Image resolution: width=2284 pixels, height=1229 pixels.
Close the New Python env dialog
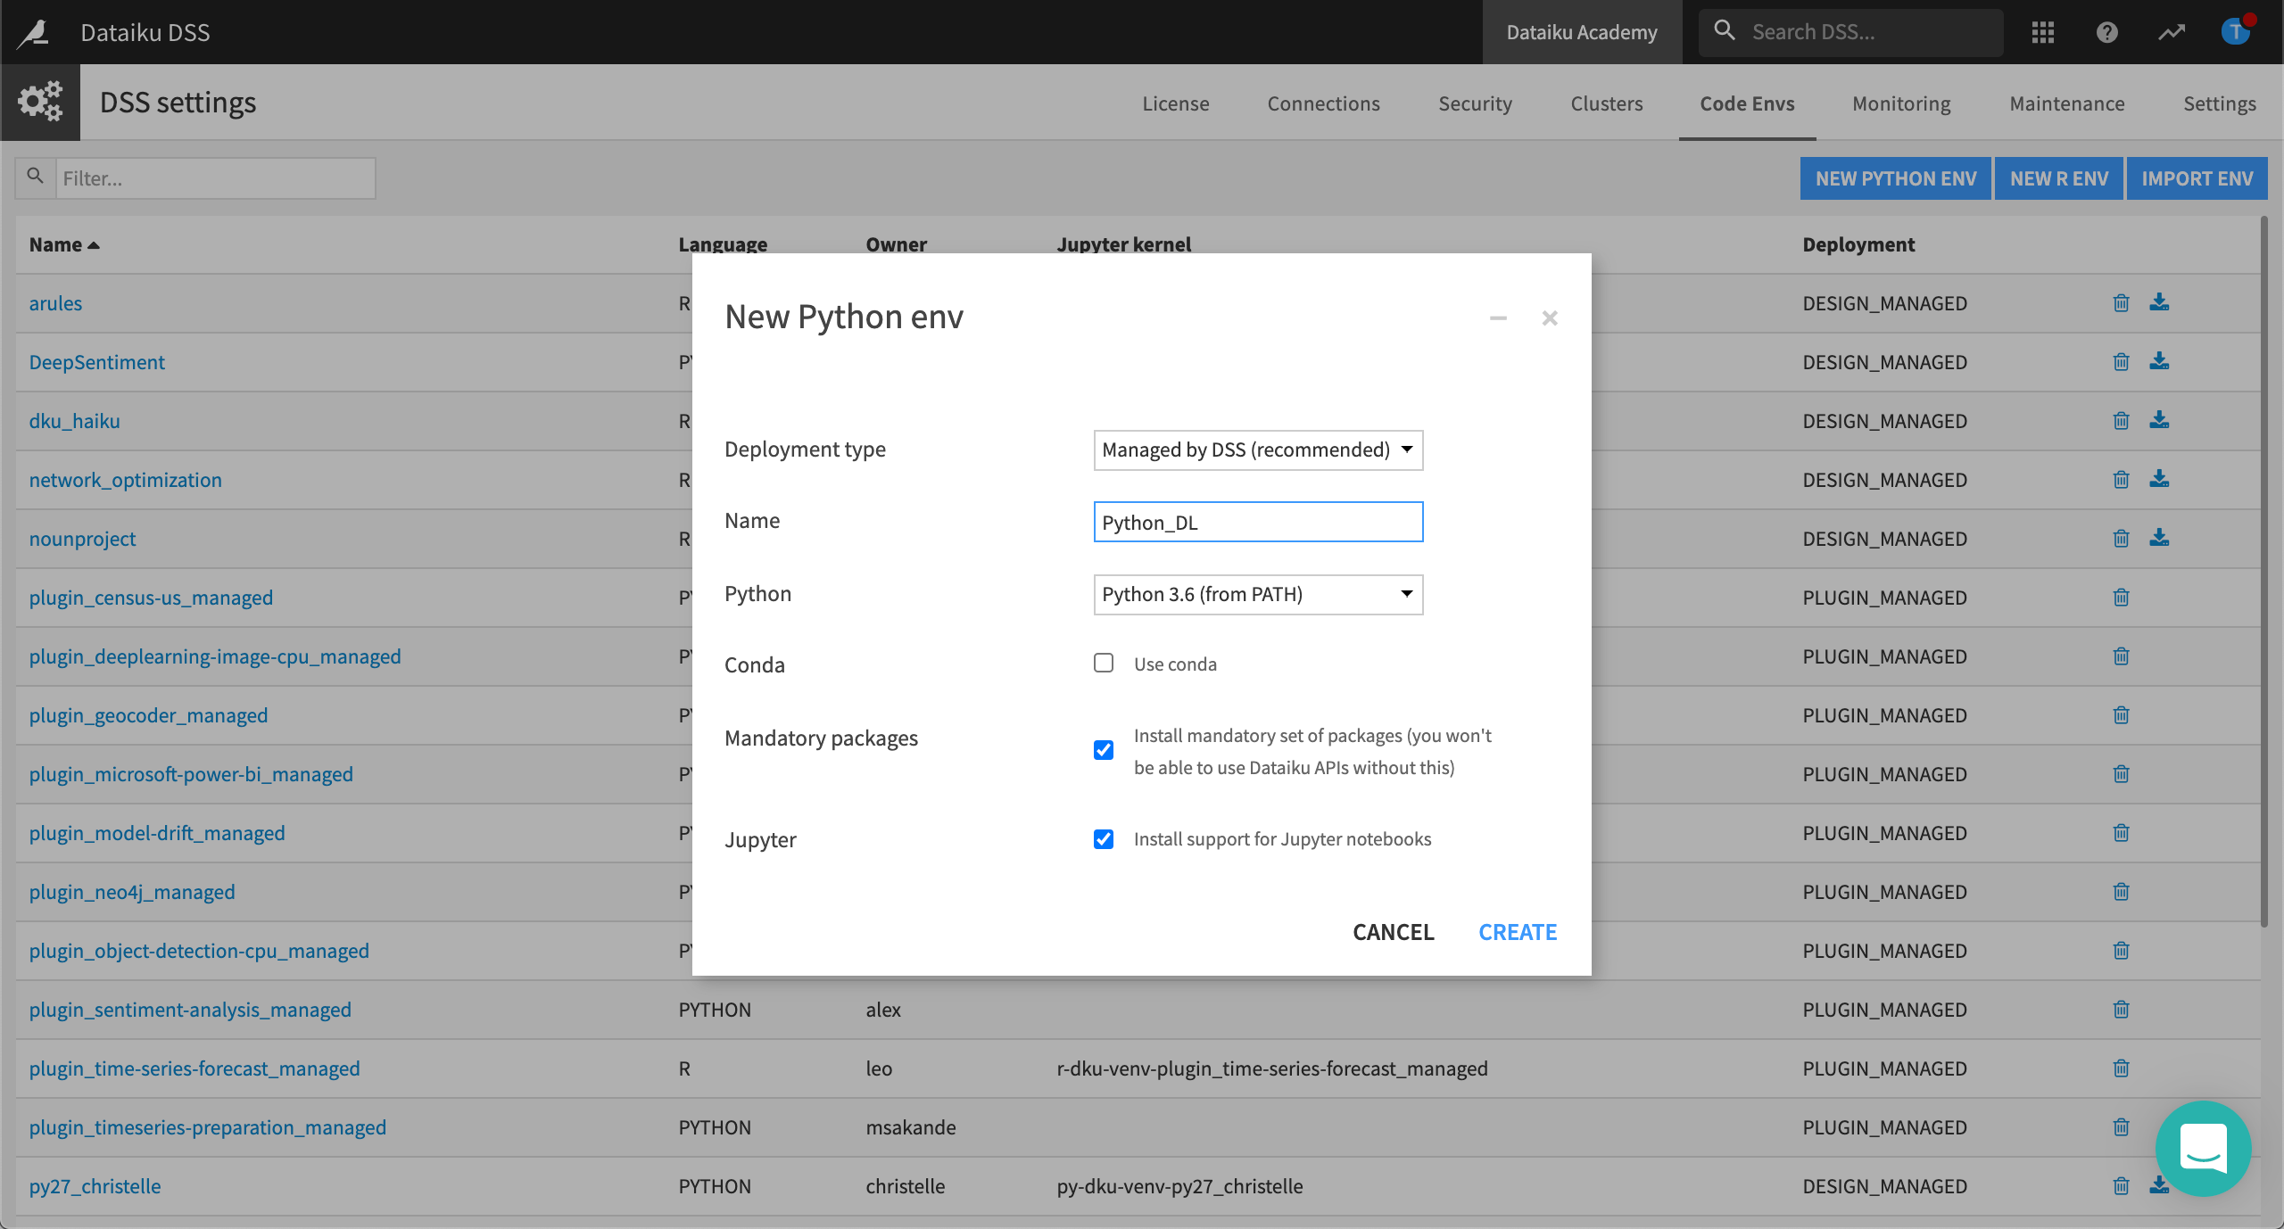(x=1550, y=318)
